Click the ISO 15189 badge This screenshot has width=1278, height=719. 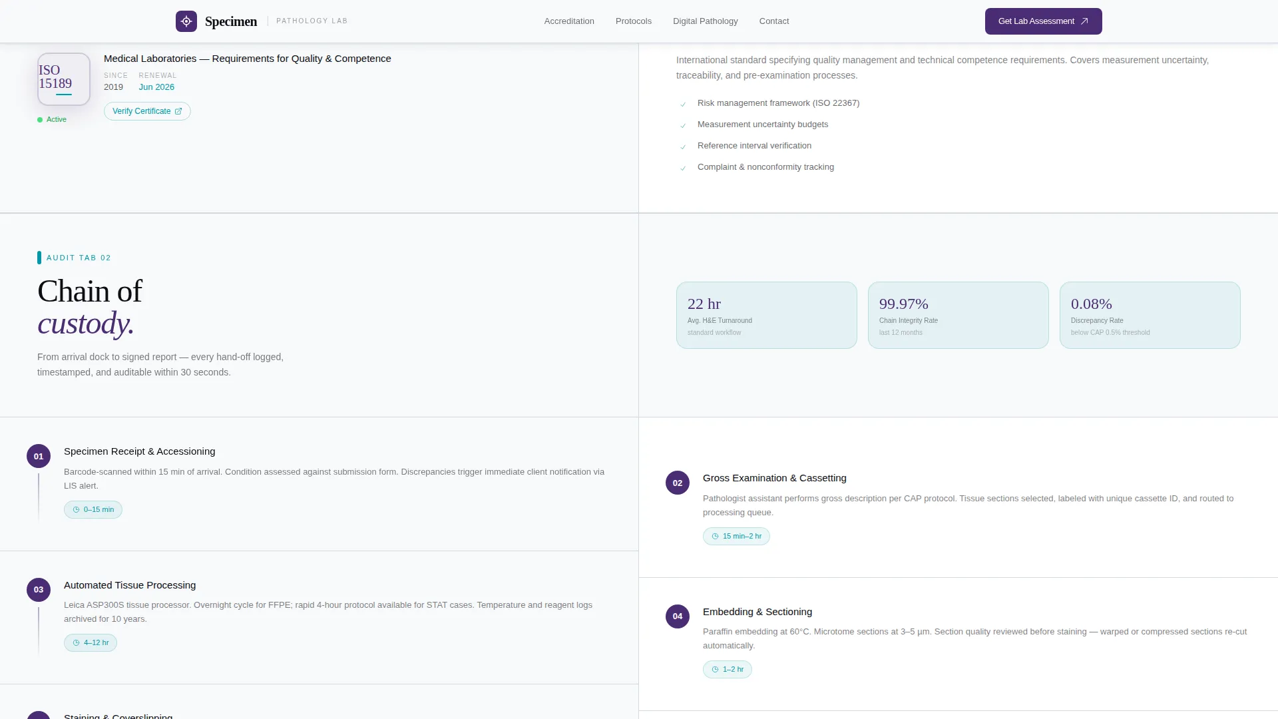[64, 79]
